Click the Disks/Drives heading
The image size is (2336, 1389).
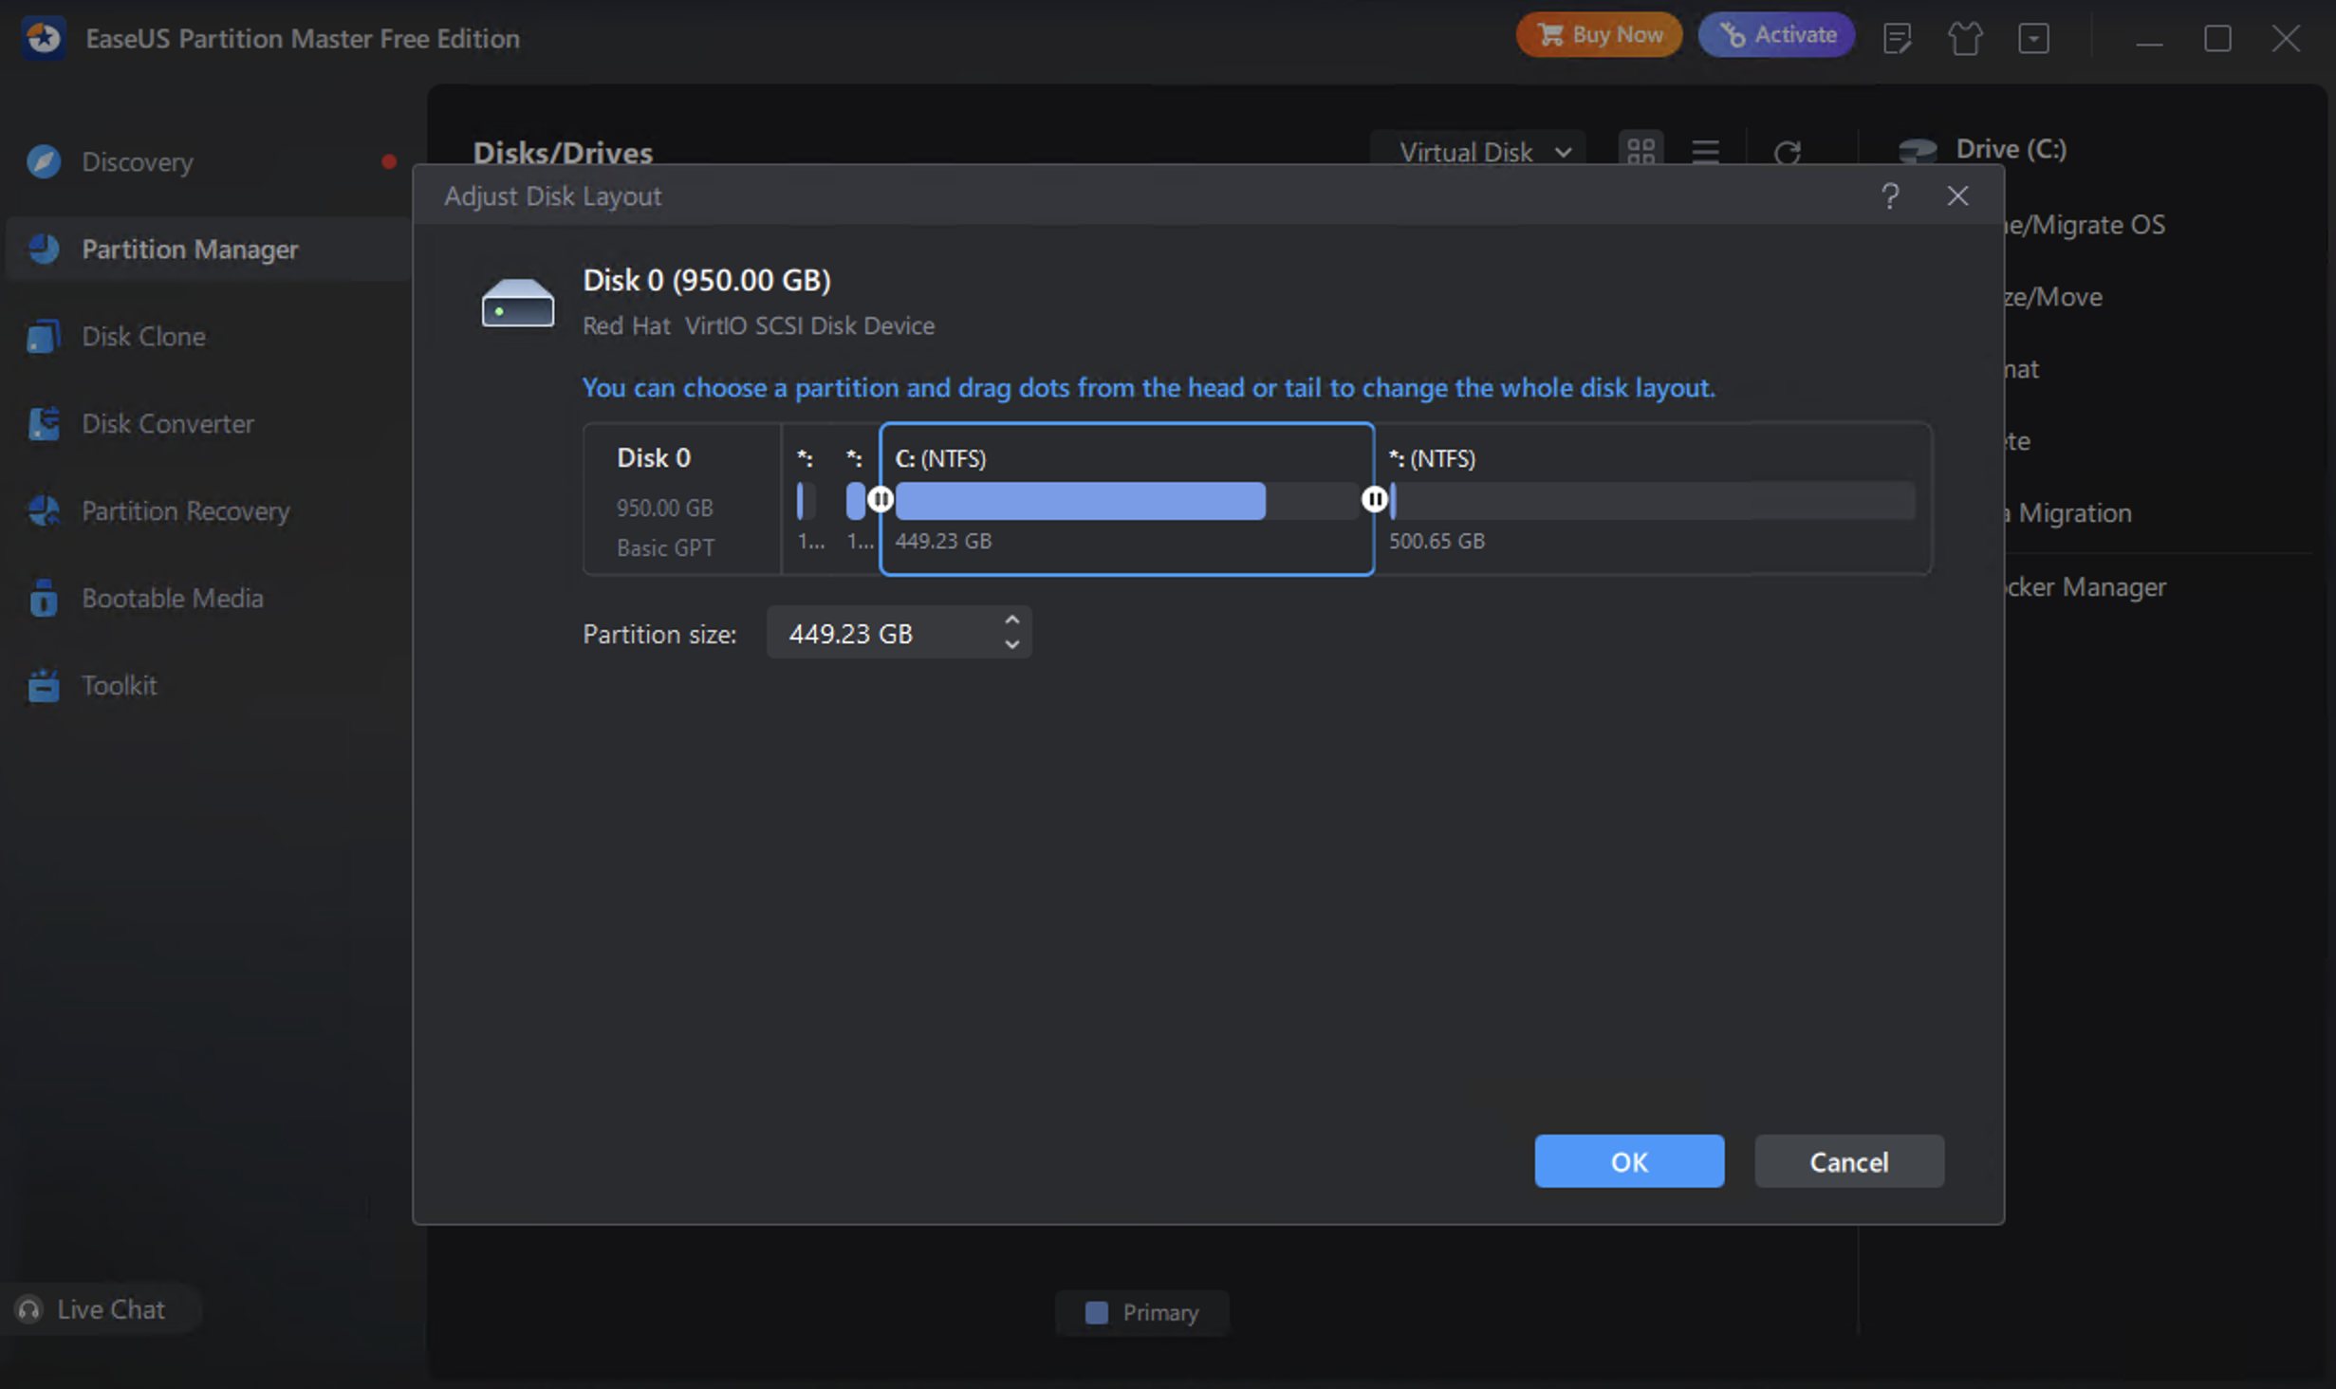point(563,152)
